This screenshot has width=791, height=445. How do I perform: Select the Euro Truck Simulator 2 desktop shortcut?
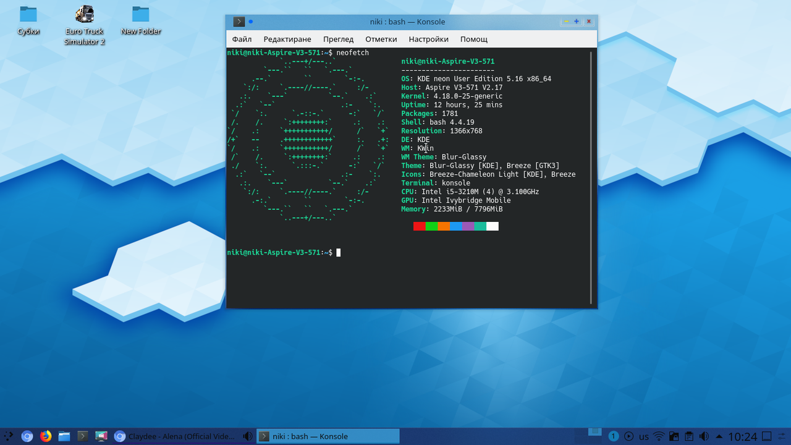click(84, 25)
